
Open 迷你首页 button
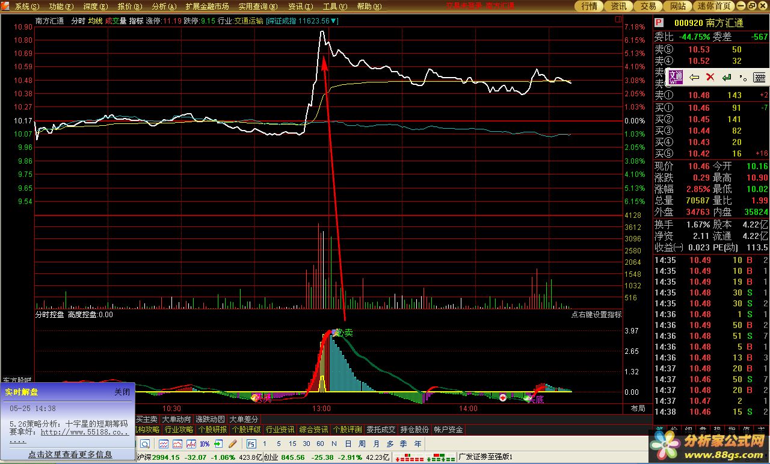714,6
